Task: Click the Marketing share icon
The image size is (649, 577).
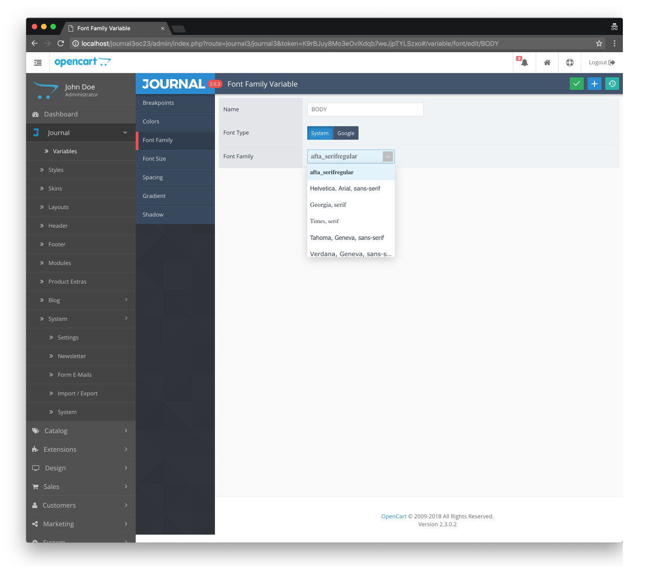Action: click(x=35, y=524)
